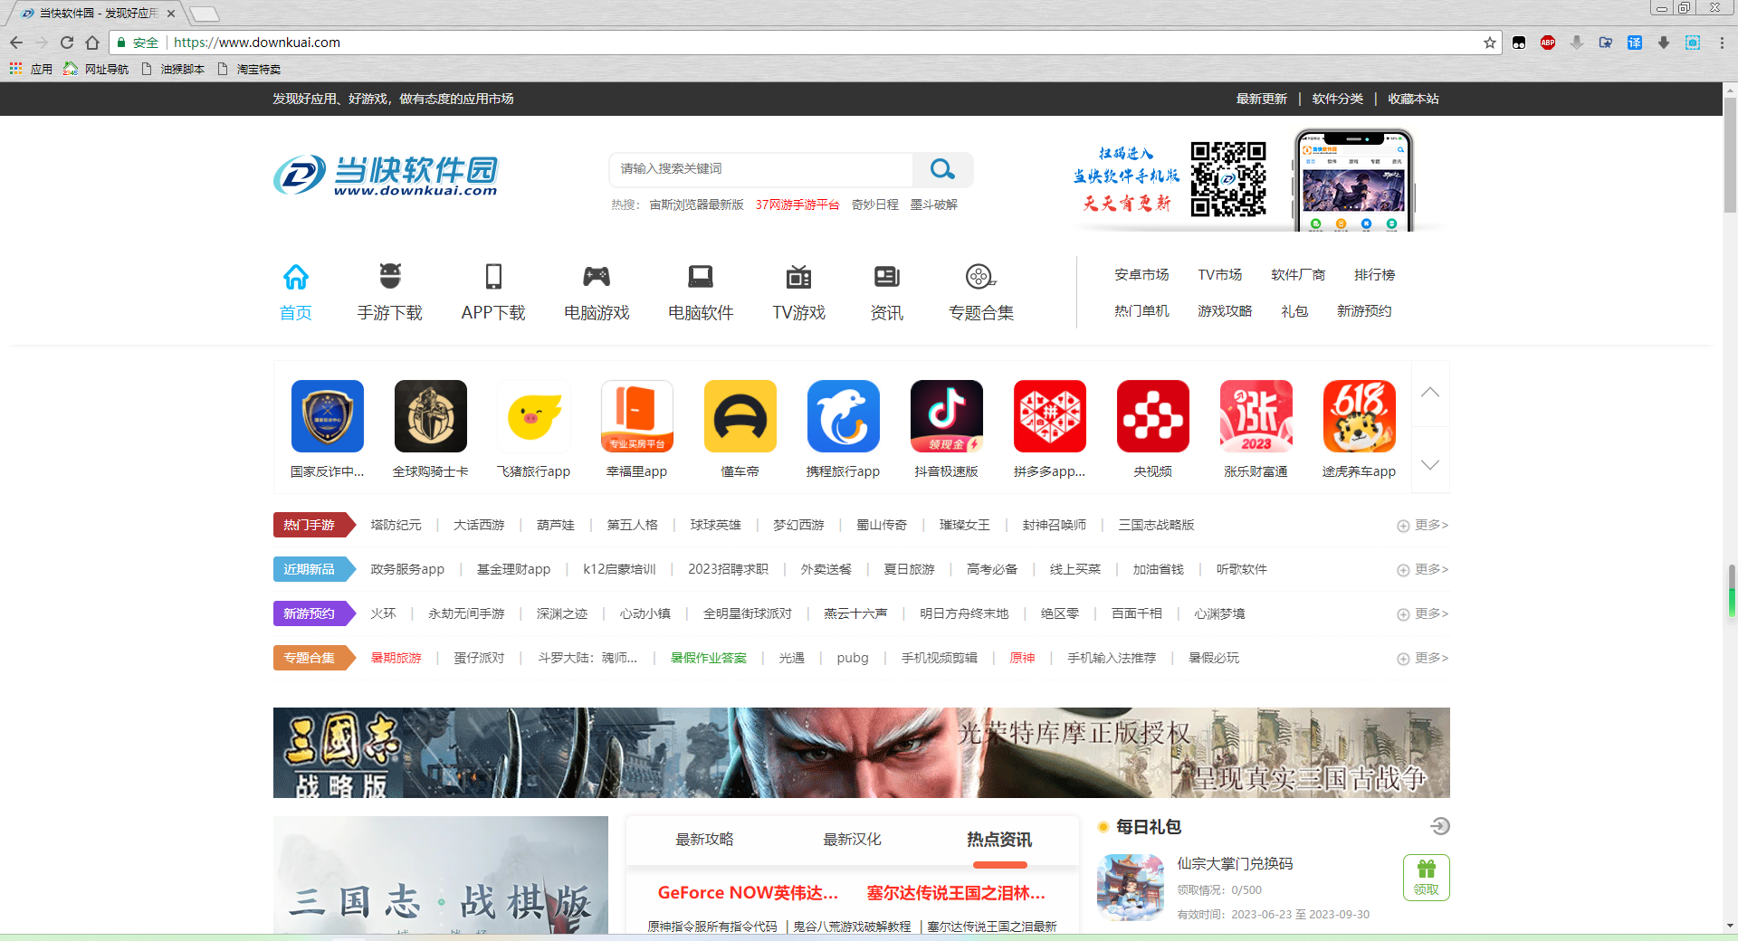Open the 抖音极速版 app icon
The width and height of the screenshot is (1738, 941).
tap(946, 416)
